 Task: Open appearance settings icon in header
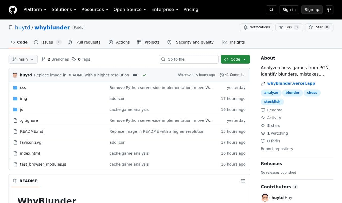point(329,10)
